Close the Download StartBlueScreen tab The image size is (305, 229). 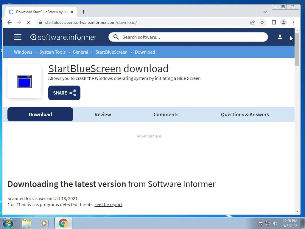coord(72,12)
